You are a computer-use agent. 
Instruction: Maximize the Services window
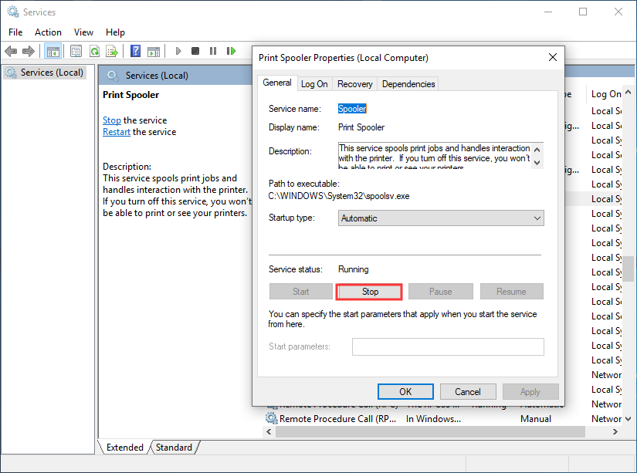point(582,12)
